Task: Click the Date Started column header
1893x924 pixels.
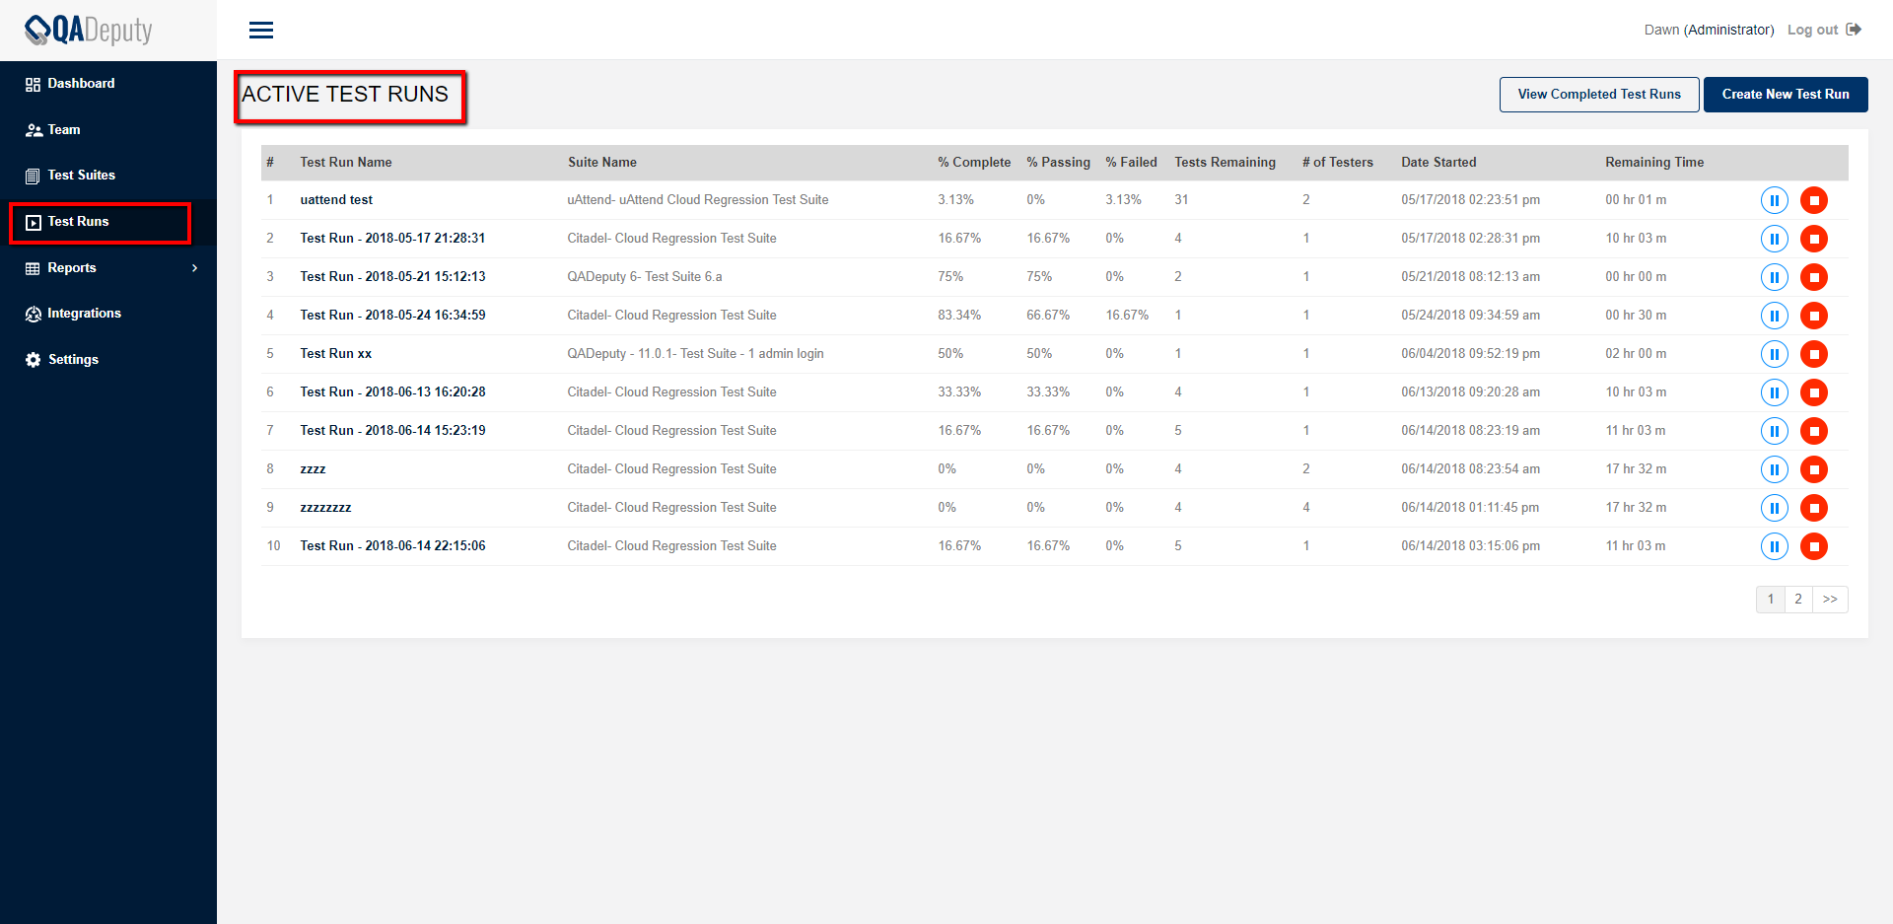Action: 1438,163
